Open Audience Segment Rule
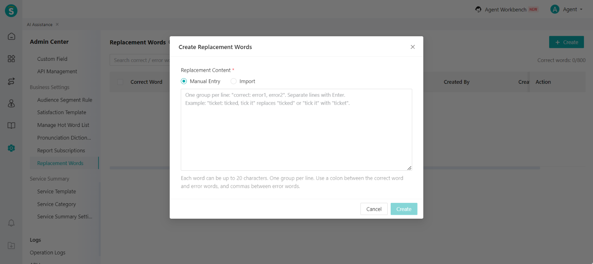 65,100
